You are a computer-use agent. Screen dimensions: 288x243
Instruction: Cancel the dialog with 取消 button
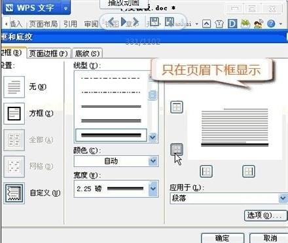point(270,238)
